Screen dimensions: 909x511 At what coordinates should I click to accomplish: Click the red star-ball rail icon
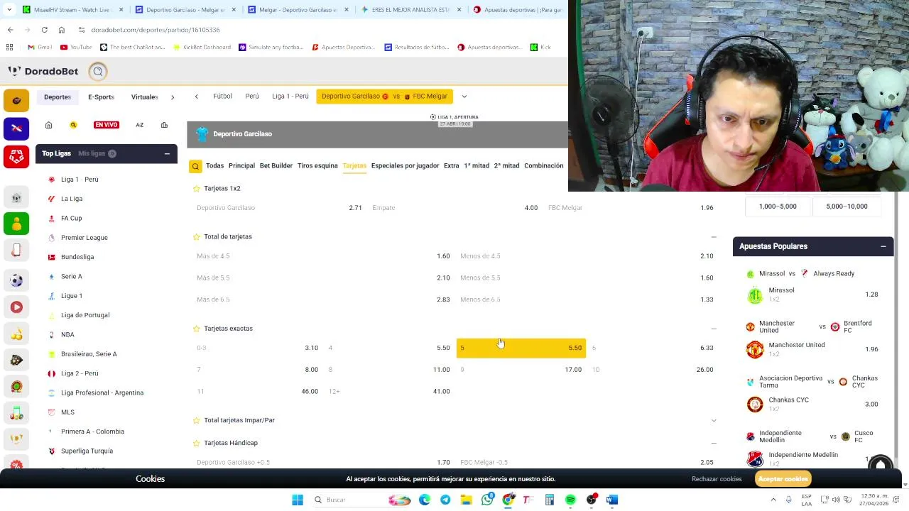[x=16, y=156]
